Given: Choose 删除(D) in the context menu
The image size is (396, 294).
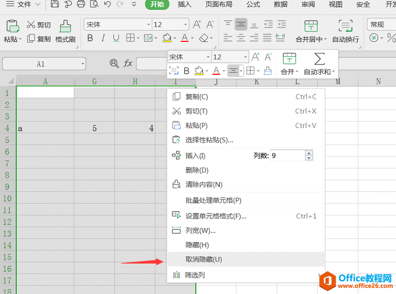Looking at the screenshot, I should 246,170.
